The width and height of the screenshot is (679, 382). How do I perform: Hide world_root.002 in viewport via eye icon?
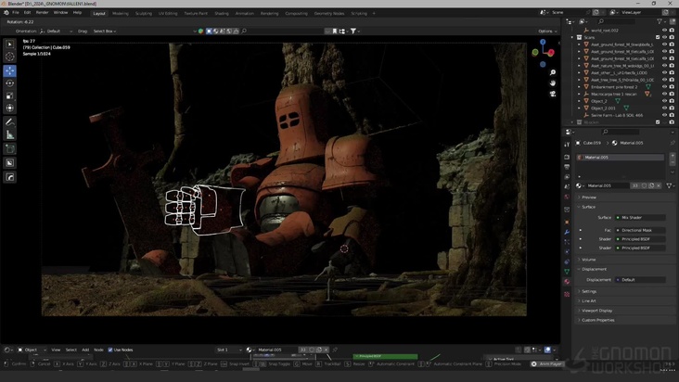click(664, 31)
